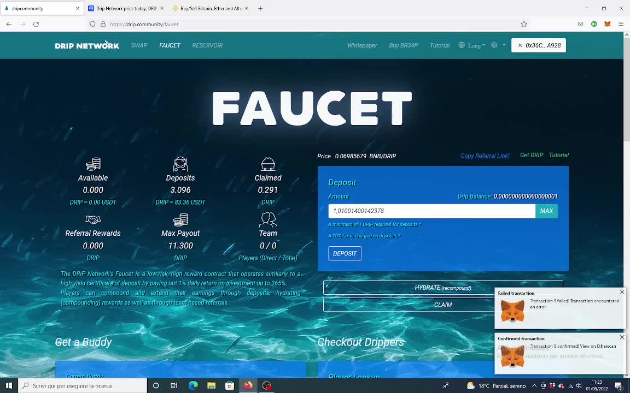Reload the page with refresh button
Viewport: 630px width, 393px height.
tap(36, 24)
